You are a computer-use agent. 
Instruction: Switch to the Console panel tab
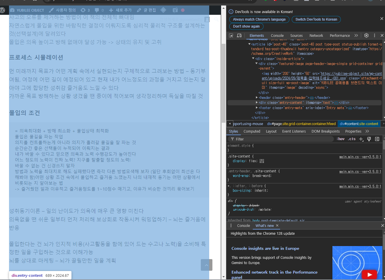pos(277,35)
